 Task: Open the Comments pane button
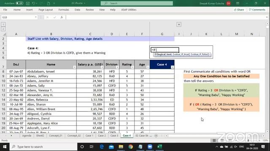(257, 10)
